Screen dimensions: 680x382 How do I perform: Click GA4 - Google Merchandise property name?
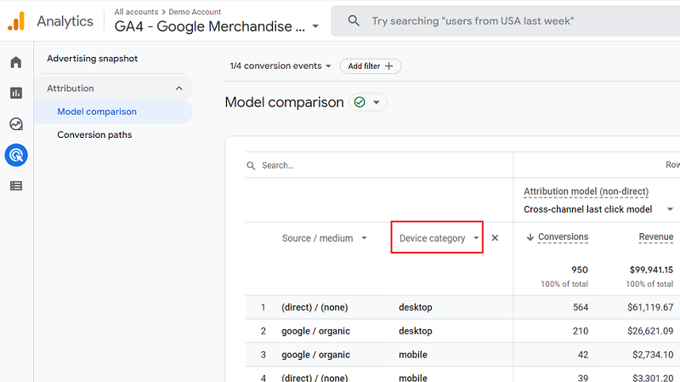209,26
